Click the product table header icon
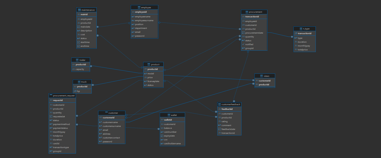The image size is (381, 158). 149,64
